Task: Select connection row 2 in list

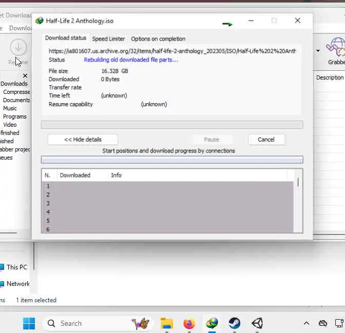Action: 167,194
